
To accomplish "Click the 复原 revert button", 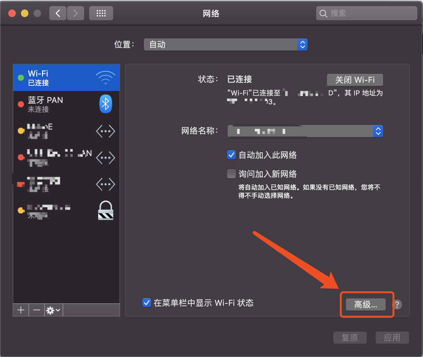I will point(350,338).
